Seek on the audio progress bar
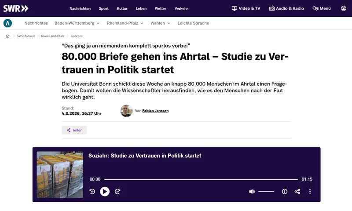Screen dimensions: 352x211 pos(201,179)
